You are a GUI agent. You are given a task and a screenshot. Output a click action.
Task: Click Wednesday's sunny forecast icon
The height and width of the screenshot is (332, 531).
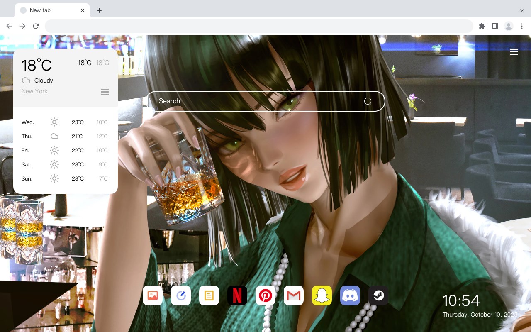(54, 122)
